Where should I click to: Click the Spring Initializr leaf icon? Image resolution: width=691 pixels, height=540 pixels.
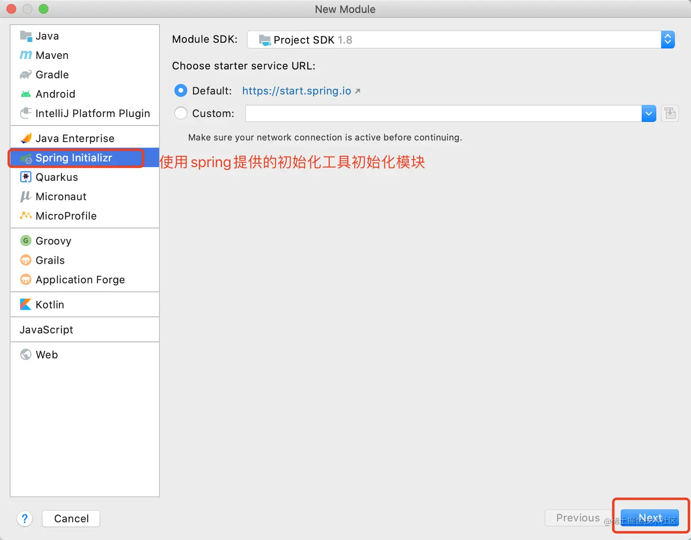point(26,158)
